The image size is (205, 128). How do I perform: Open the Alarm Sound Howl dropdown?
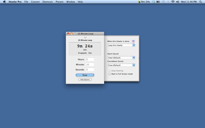tap(121, 58)
